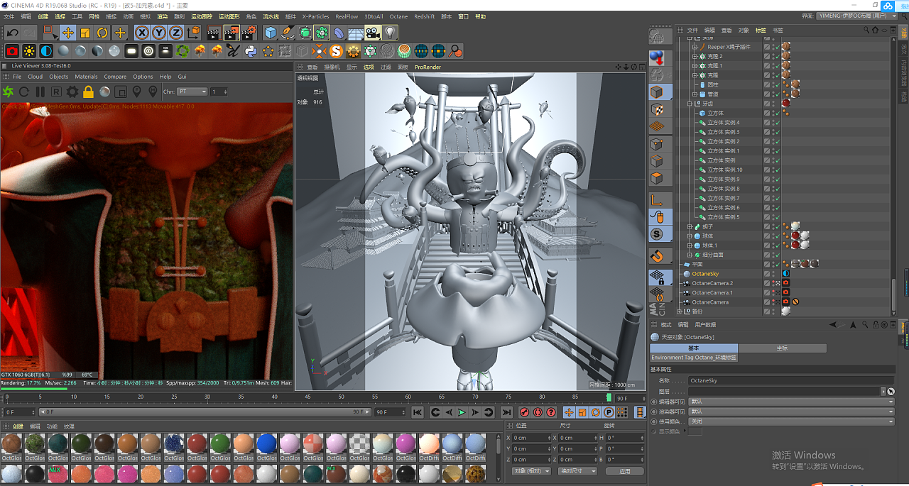
Task: Toggle the 显示颜色 checkbox
Action: point(695,431)
